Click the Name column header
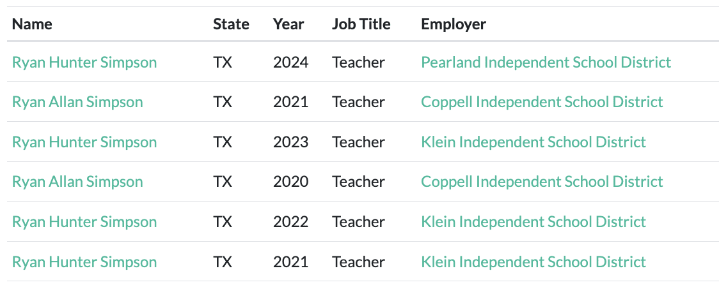Screen dimensions: 719x287 click(32, 24)
